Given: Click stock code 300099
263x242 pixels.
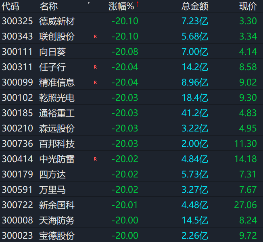Looking at the screenshot, I should coord(17,82).
